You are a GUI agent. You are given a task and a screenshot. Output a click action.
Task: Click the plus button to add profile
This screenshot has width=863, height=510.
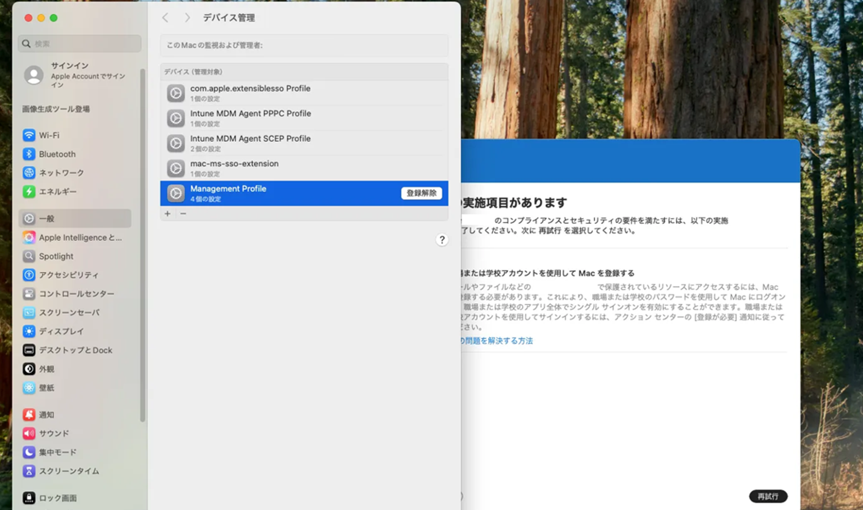(168, 213)
